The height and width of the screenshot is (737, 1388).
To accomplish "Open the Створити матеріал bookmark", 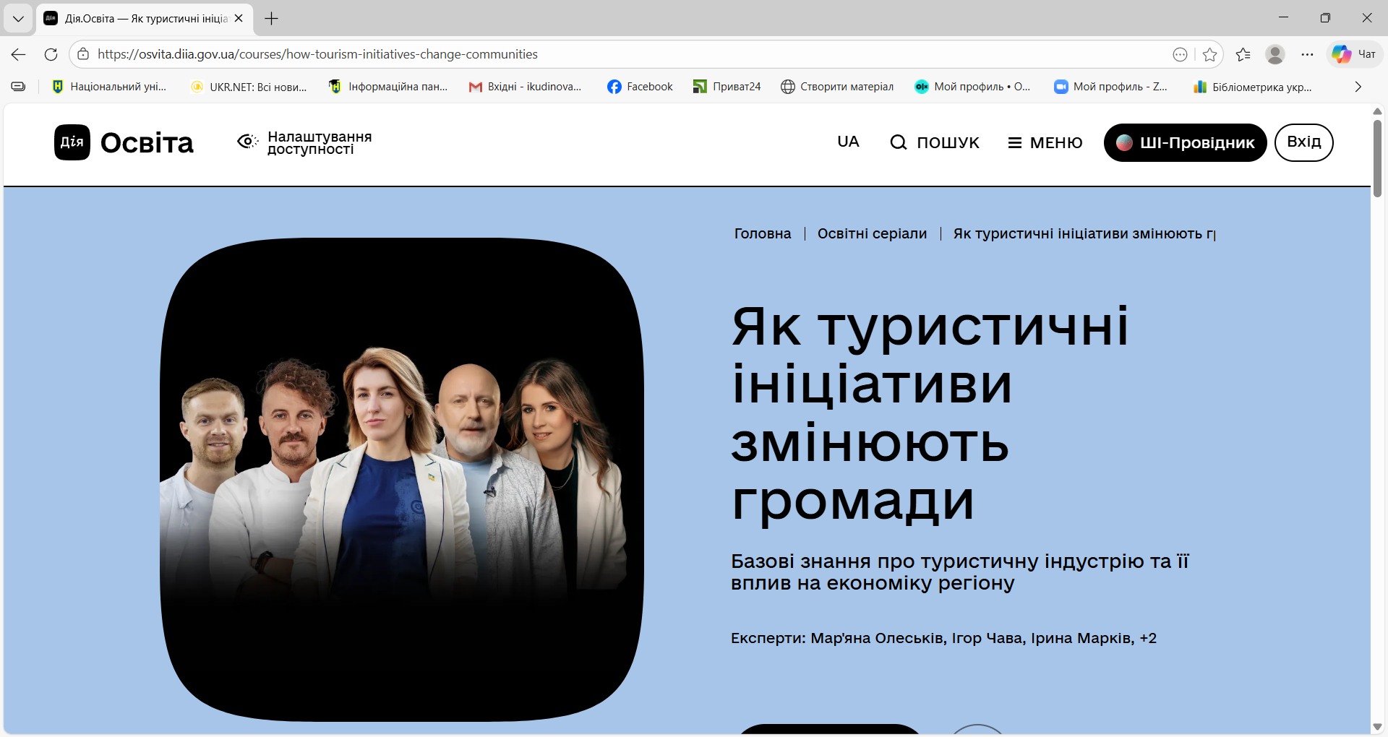I will (837, 87).
